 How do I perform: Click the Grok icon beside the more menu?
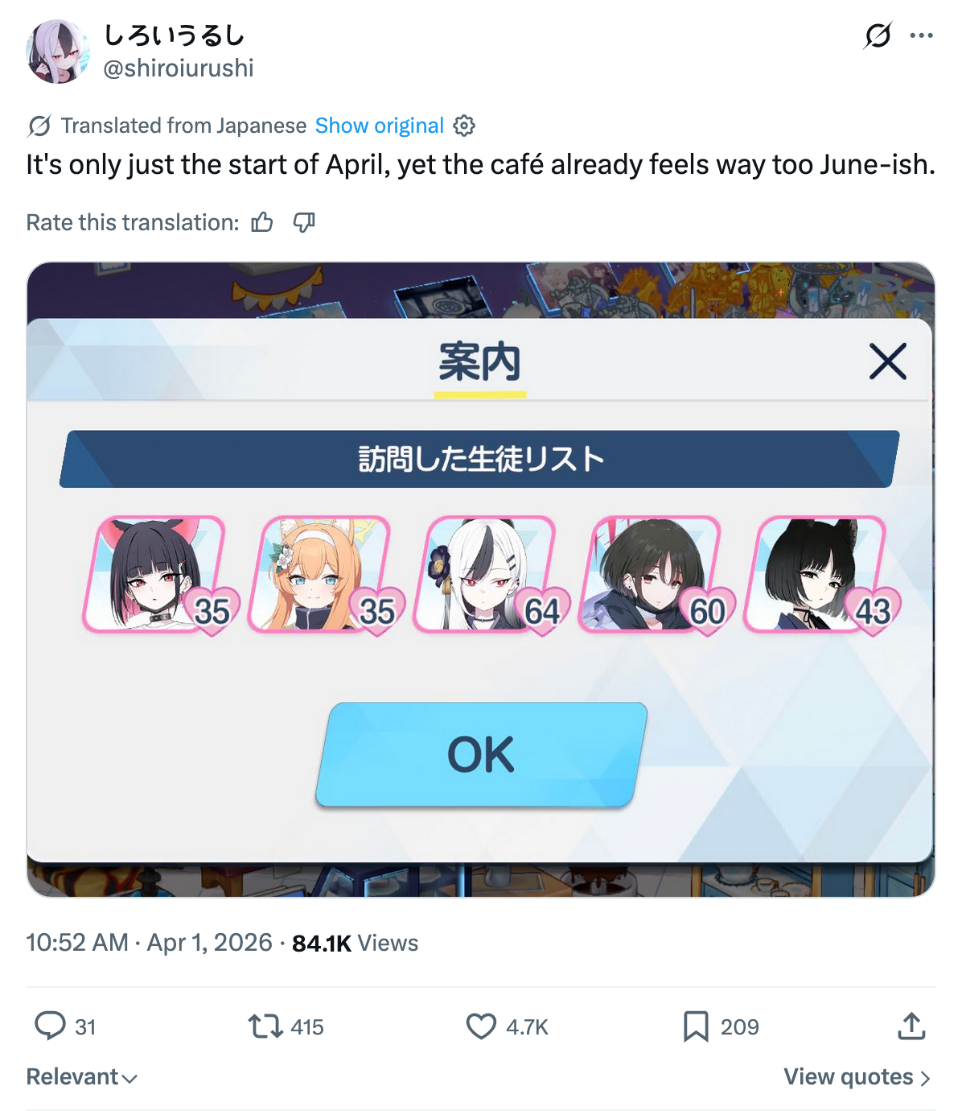[x=878, y=35]
